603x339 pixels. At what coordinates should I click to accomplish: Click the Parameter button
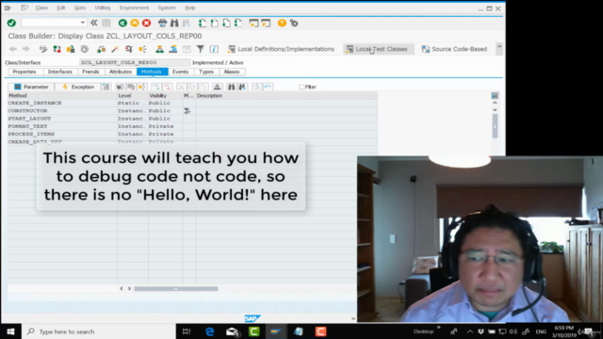tap(31, 87)
